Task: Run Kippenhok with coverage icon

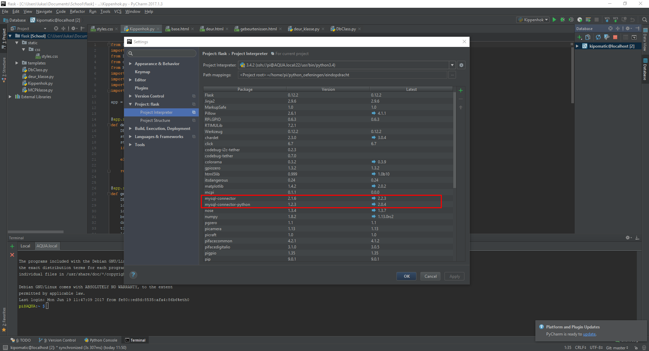Action: click(571, 20)
